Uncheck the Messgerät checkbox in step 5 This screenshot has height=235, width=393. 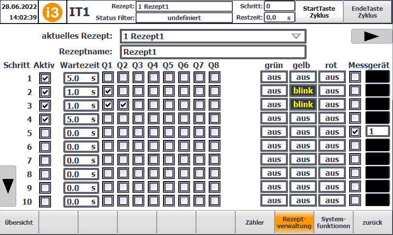[354, 132]
